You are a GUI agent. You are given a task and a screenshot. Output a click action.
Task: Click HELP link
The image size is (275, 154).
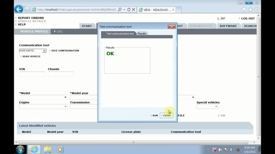click(x=22, y=24)
